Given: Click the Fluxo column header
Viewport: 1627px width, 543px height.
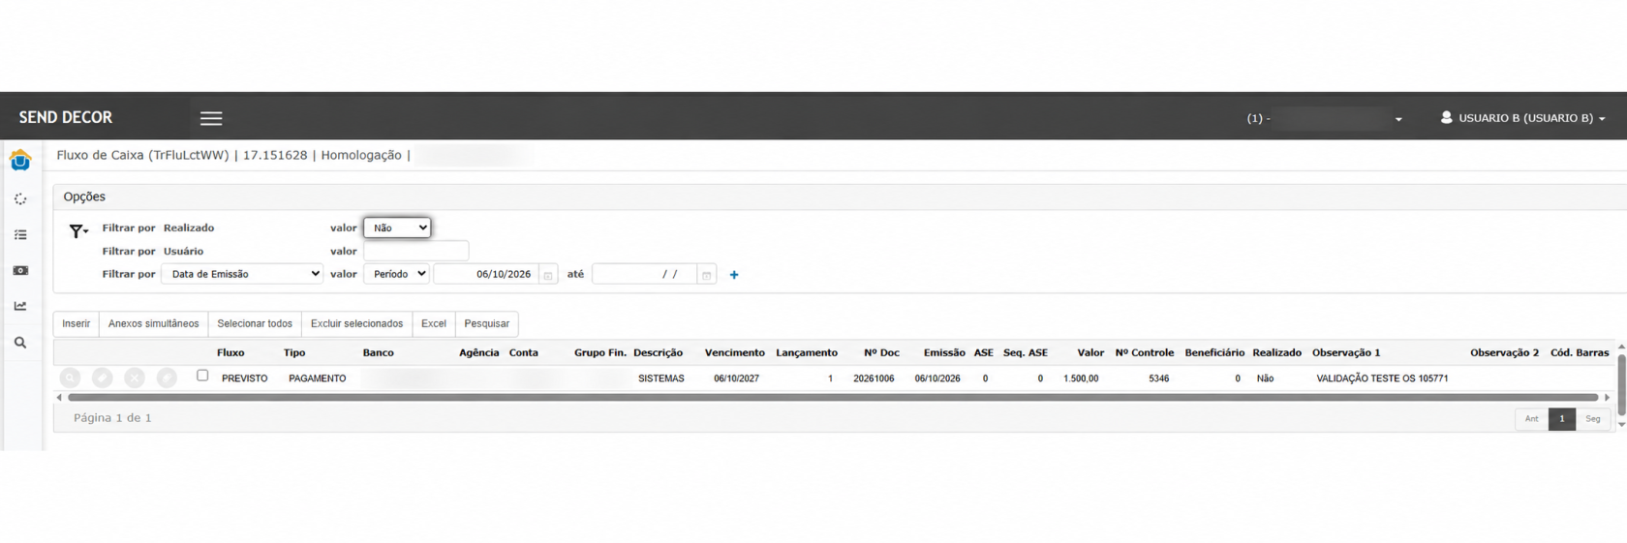Looking at the screenshot, I should tap(230, 353).
